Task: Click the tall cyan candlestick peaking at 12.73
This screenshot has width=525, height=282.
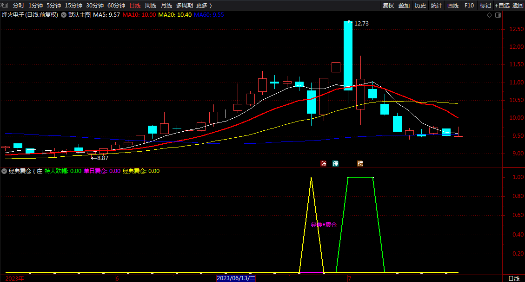Action: click(x=348, y=56)
